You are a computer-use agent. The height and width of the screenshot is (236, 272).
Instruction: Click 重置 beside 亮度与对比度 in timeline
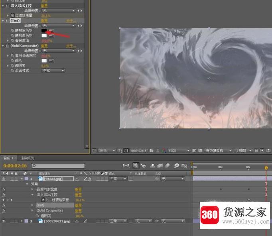coord(78,189)
